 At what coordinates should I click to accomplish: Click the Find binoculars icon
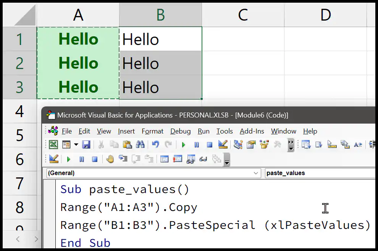point(140,145)
